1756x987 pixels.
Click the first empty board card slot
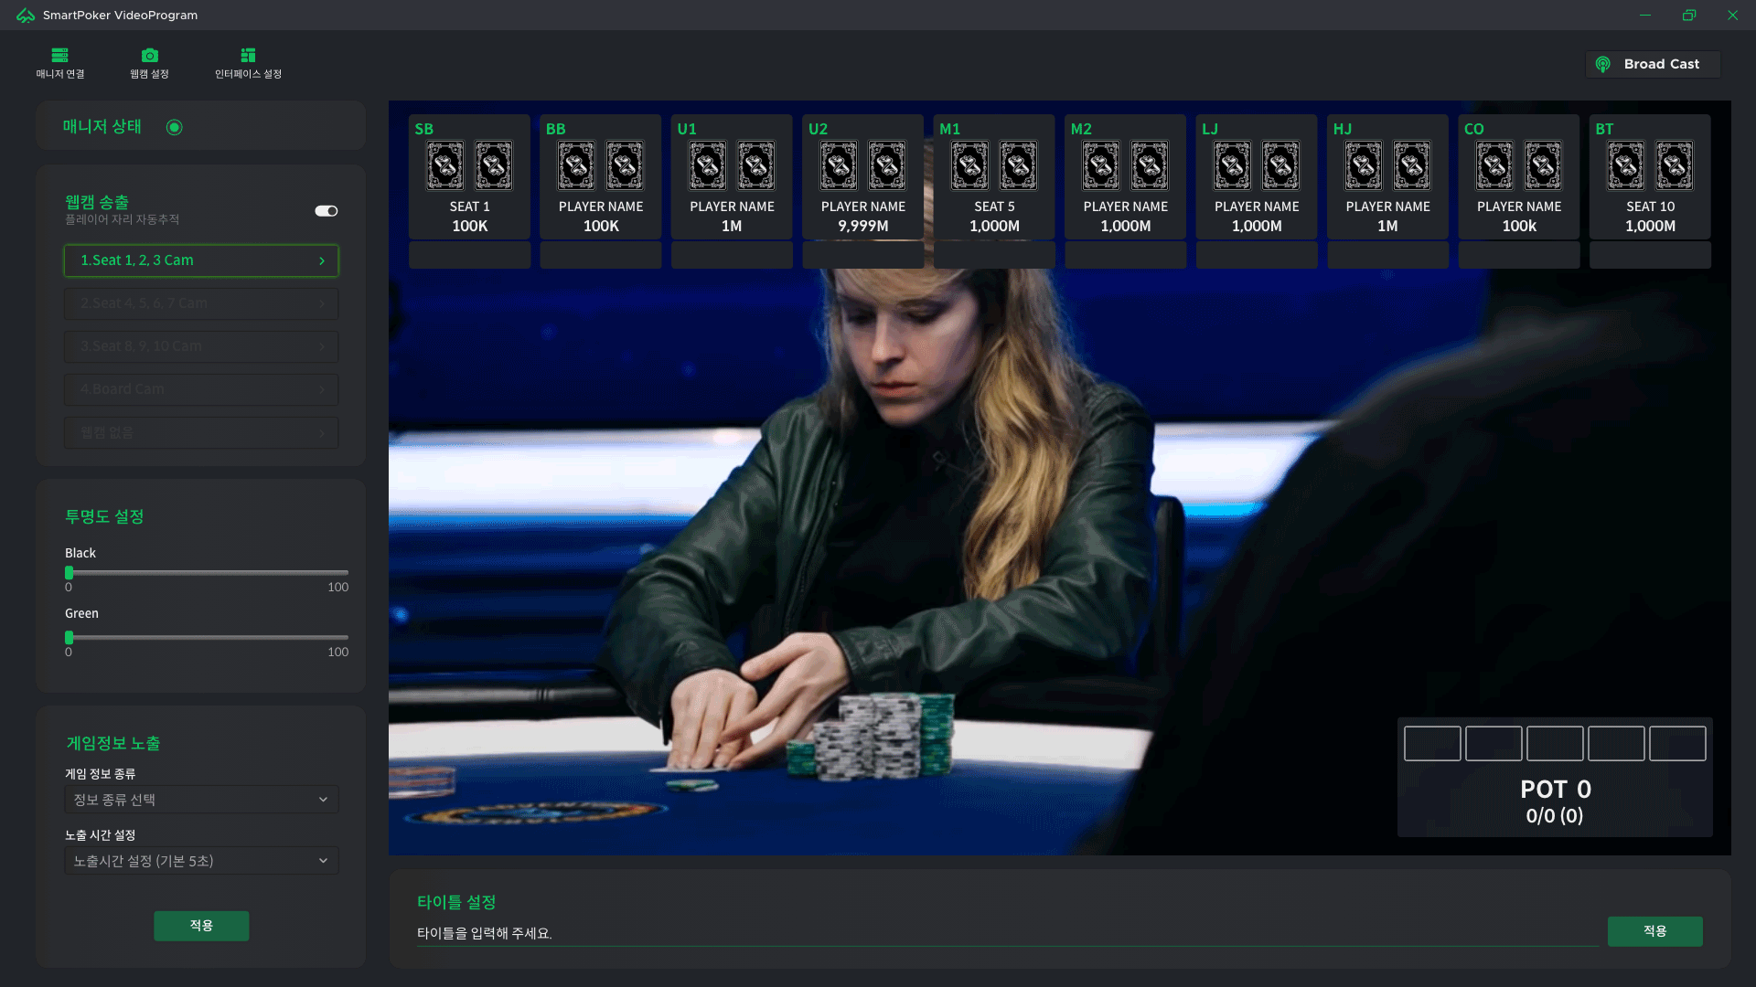pos(1432,744)
